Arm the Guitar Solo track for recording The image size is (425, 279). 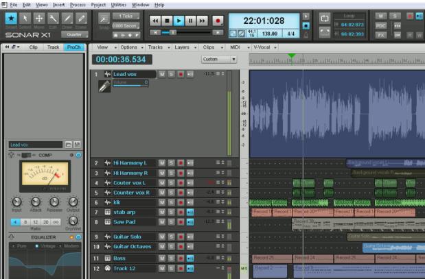(x=181, y=236)
